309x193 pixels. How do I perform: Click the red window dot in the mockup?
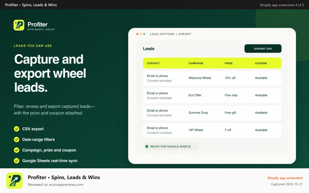pyautogui.click(x=137, y=34)
